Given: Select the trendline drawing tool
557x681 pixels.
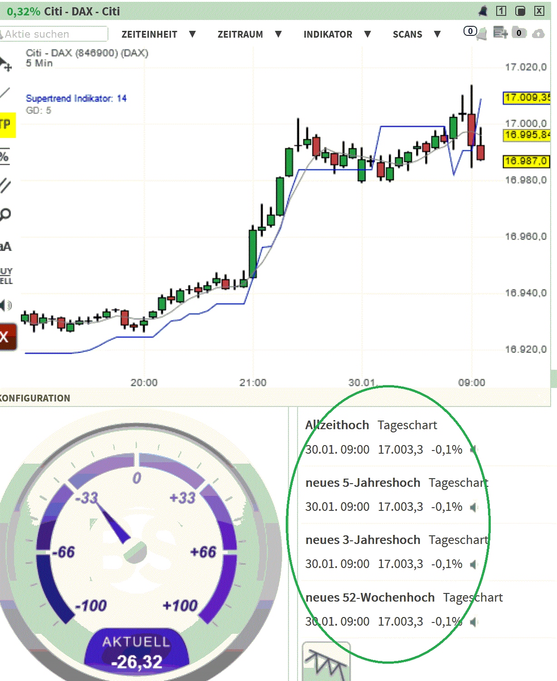Looking at the screenshot, I should [x=5, y=93].
